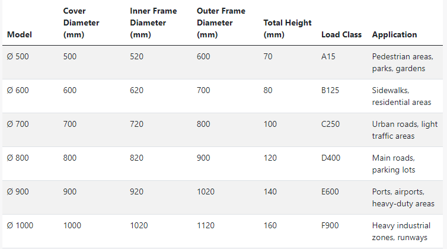The height and width of the screenshot is (249, 447).
Task: Select the Ø 700 model cell
Action: [18, 124]
